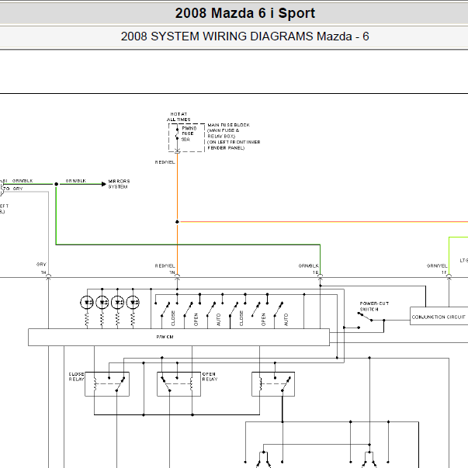Click the unlabeled relay box right of OPEN RELAY
The width and height of the screenshot is (468, 468).
(273, 384)
